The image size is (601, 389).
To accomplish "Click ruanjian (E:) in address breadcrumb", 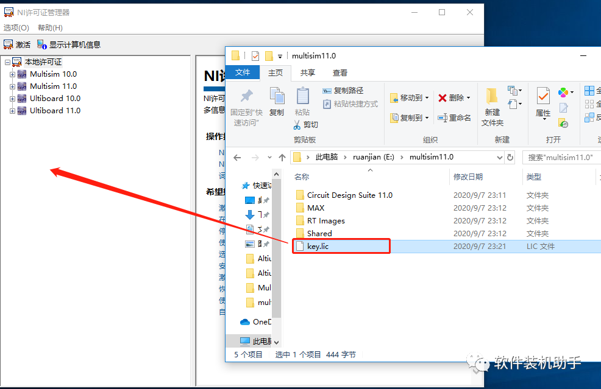I will 373,157.
